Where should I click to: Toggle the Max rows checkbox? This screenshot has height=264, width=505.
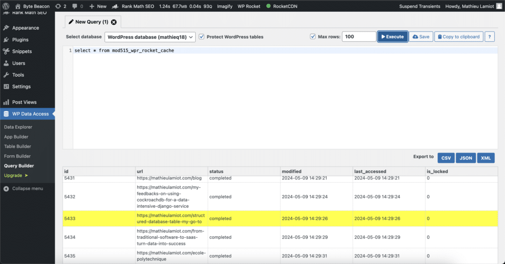click(313, 37)
